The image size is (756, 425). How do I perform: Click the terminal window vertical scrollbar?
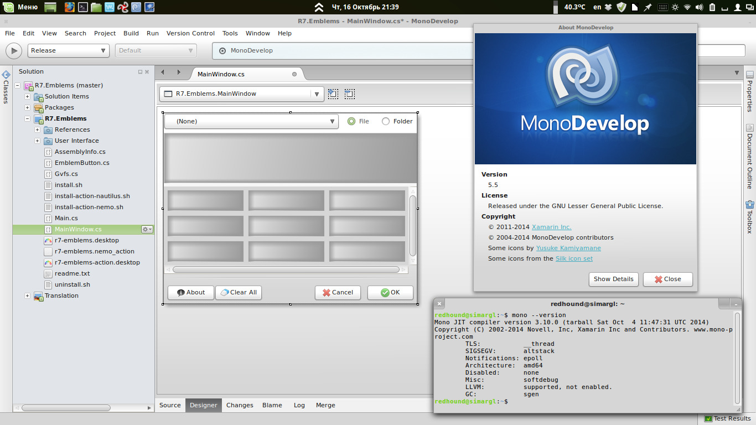(x=737, y=357)
